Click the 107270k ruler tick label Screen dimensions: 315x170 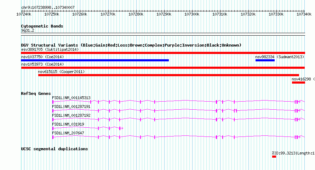pos(108,14)
